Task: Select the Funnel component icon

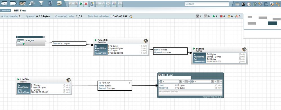Action: (41, 3)
